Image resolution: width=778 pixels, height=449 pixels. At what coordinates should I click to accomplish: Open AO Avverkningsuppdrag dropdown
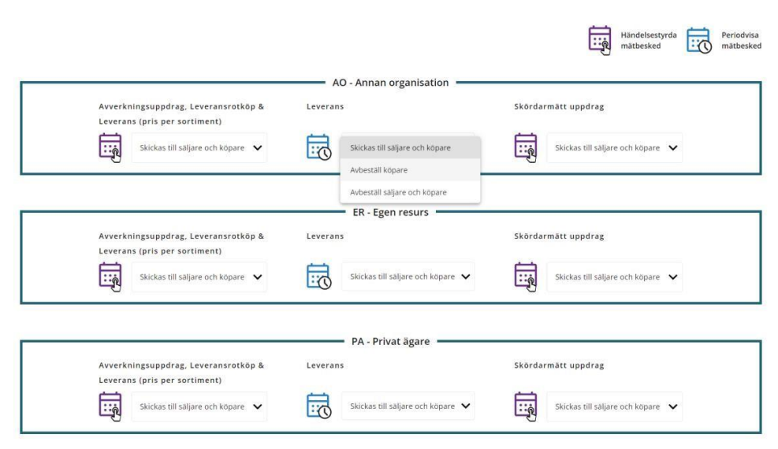199,147
